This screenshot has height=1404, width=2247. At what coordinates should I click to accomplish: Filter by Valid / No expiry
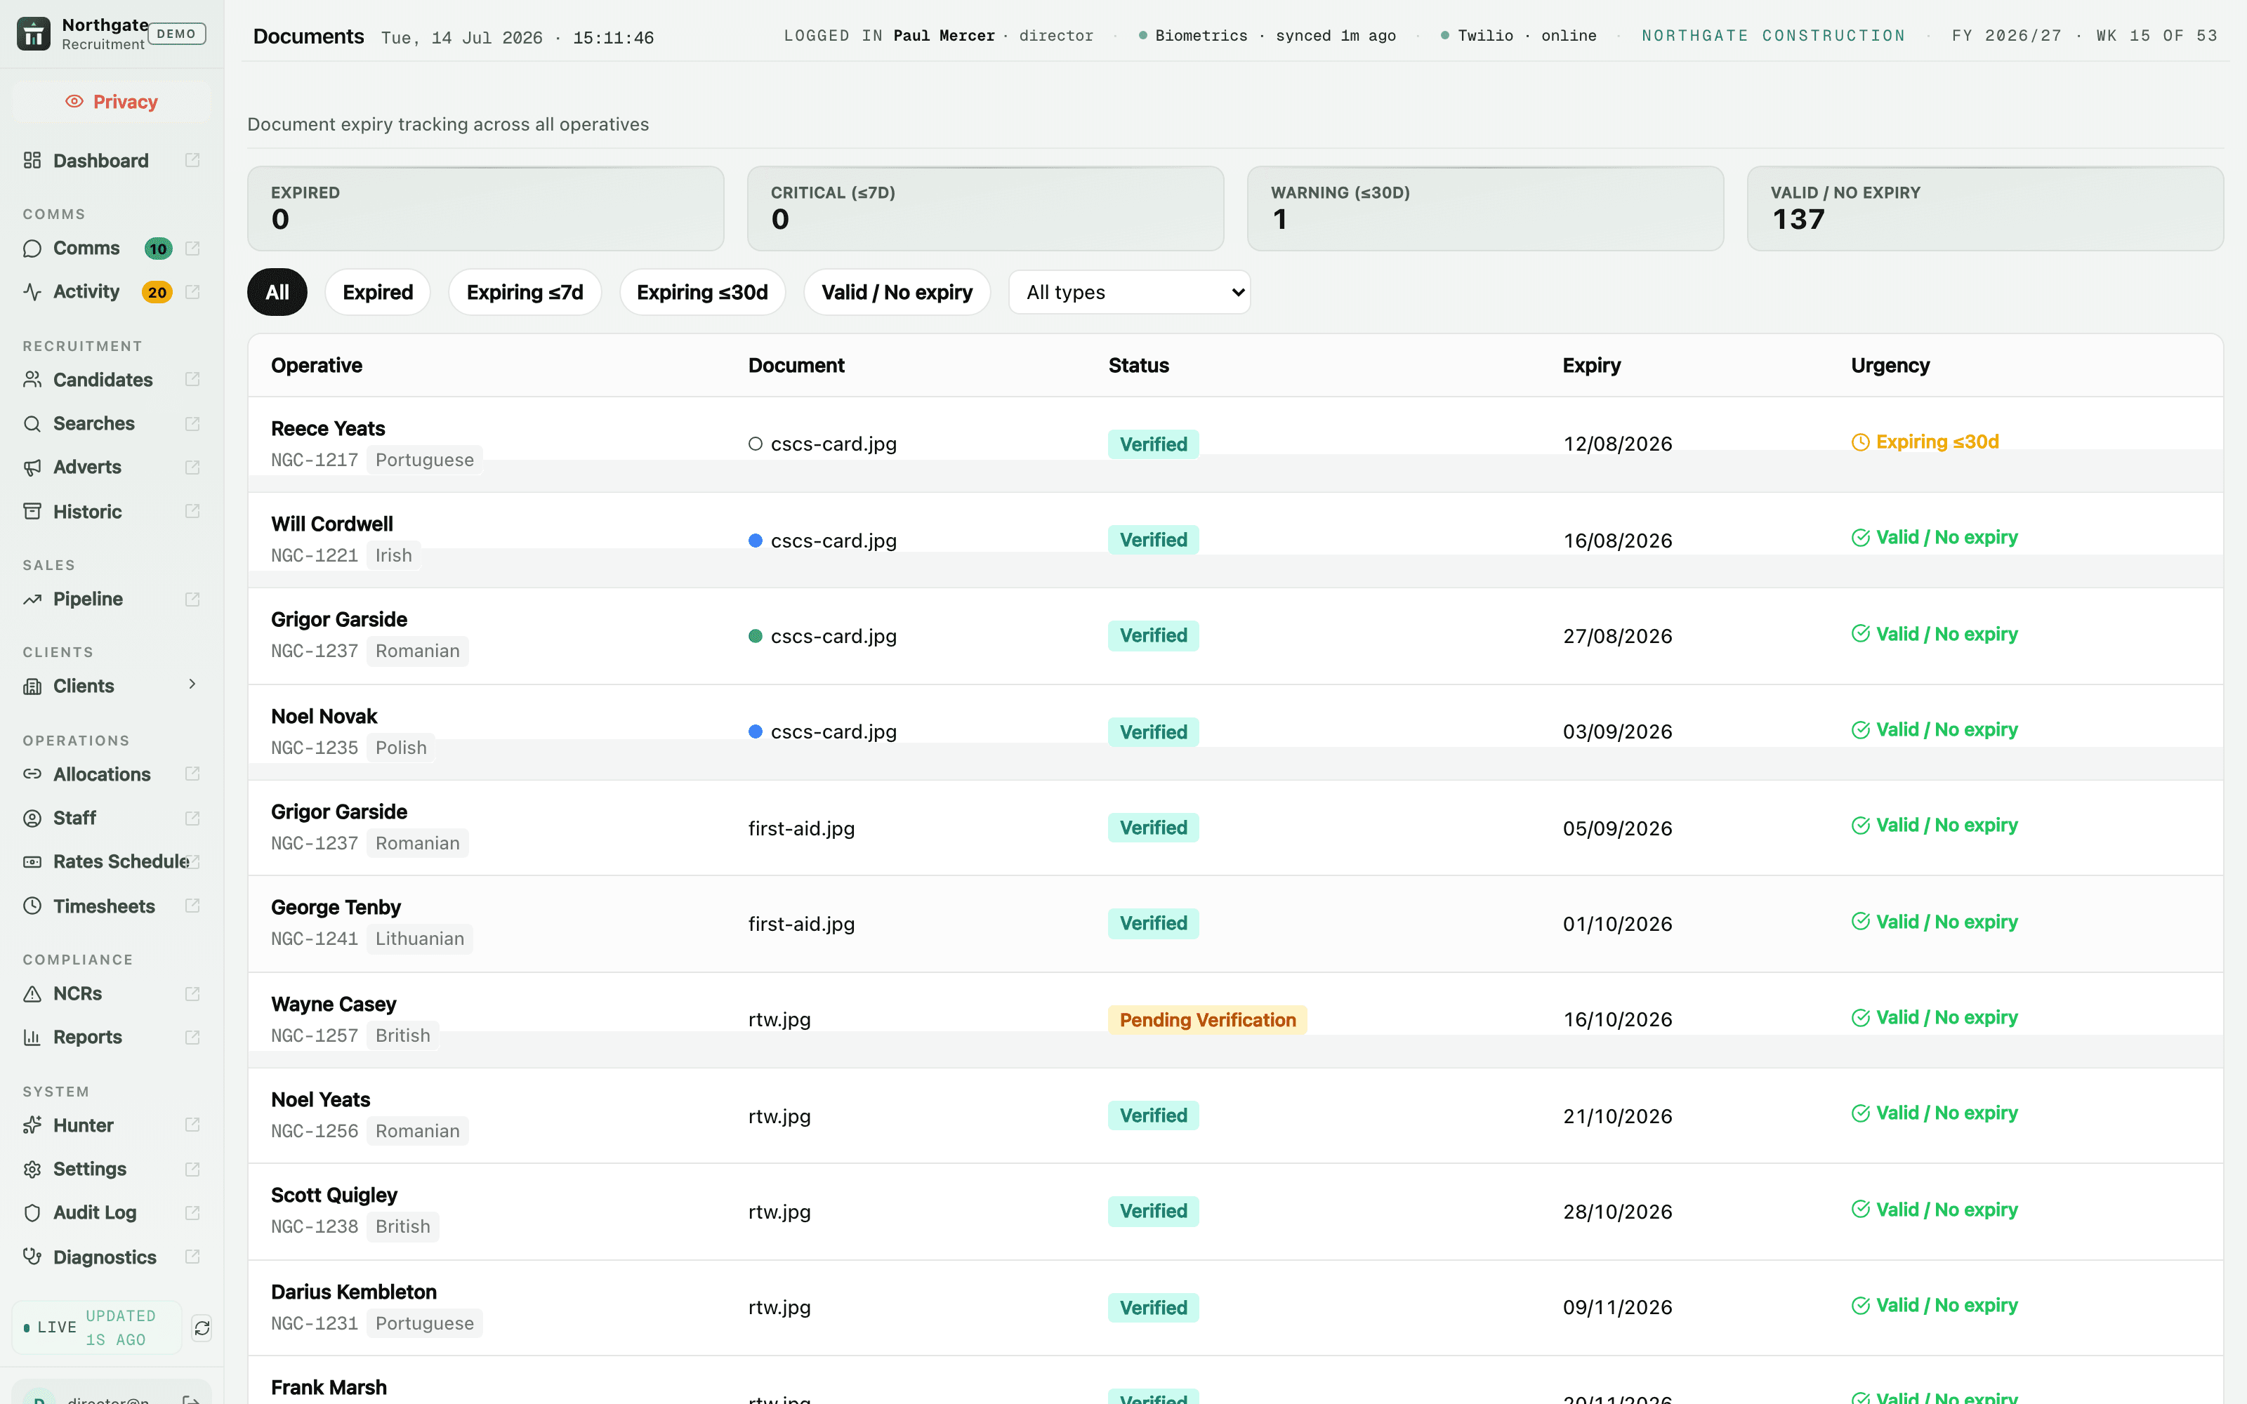(897, 293)
